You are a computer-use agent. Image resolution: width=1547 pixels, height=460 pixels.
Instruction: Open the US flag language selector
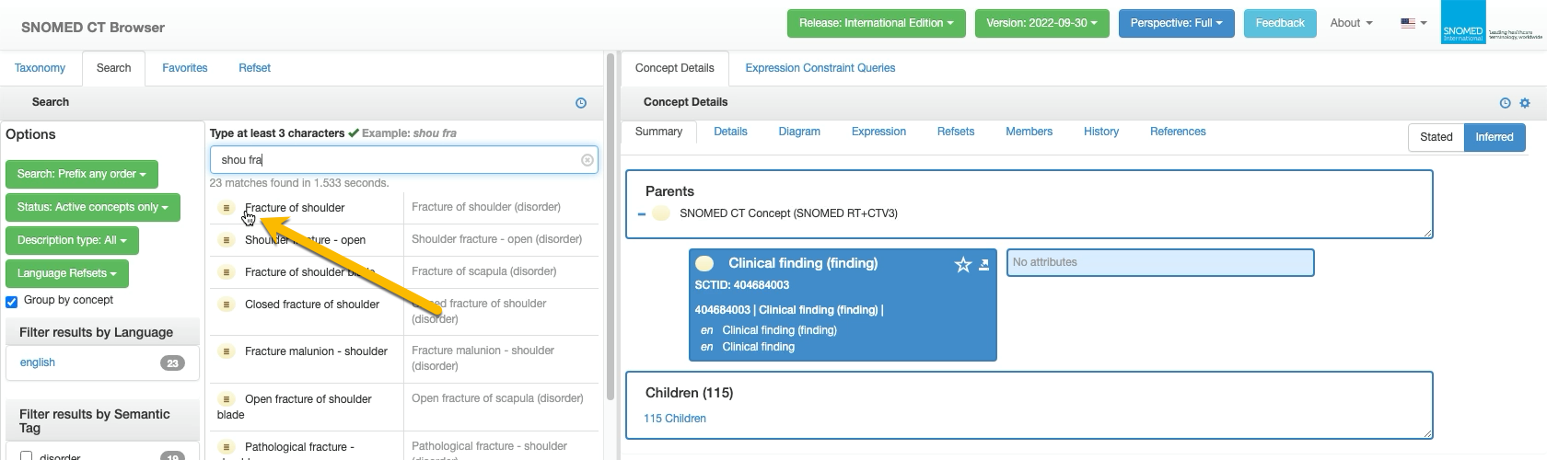tap(1413, 23)
